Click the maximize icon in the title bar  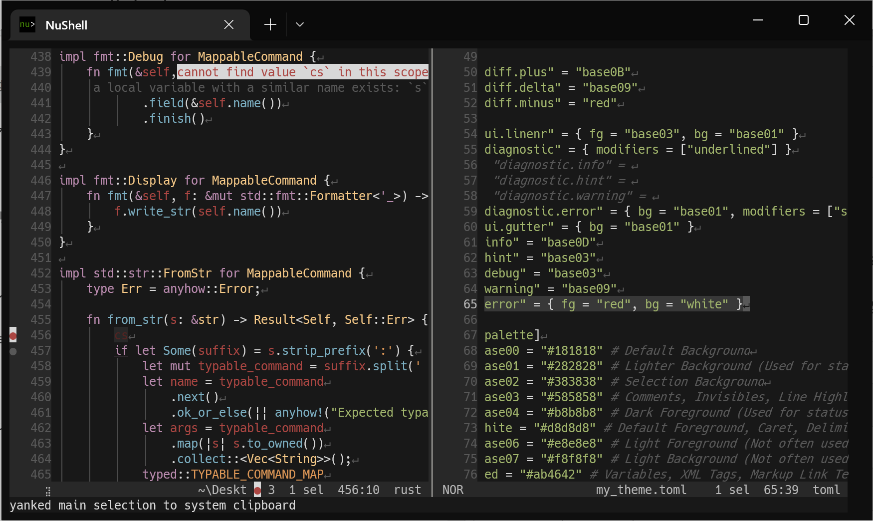803,20
